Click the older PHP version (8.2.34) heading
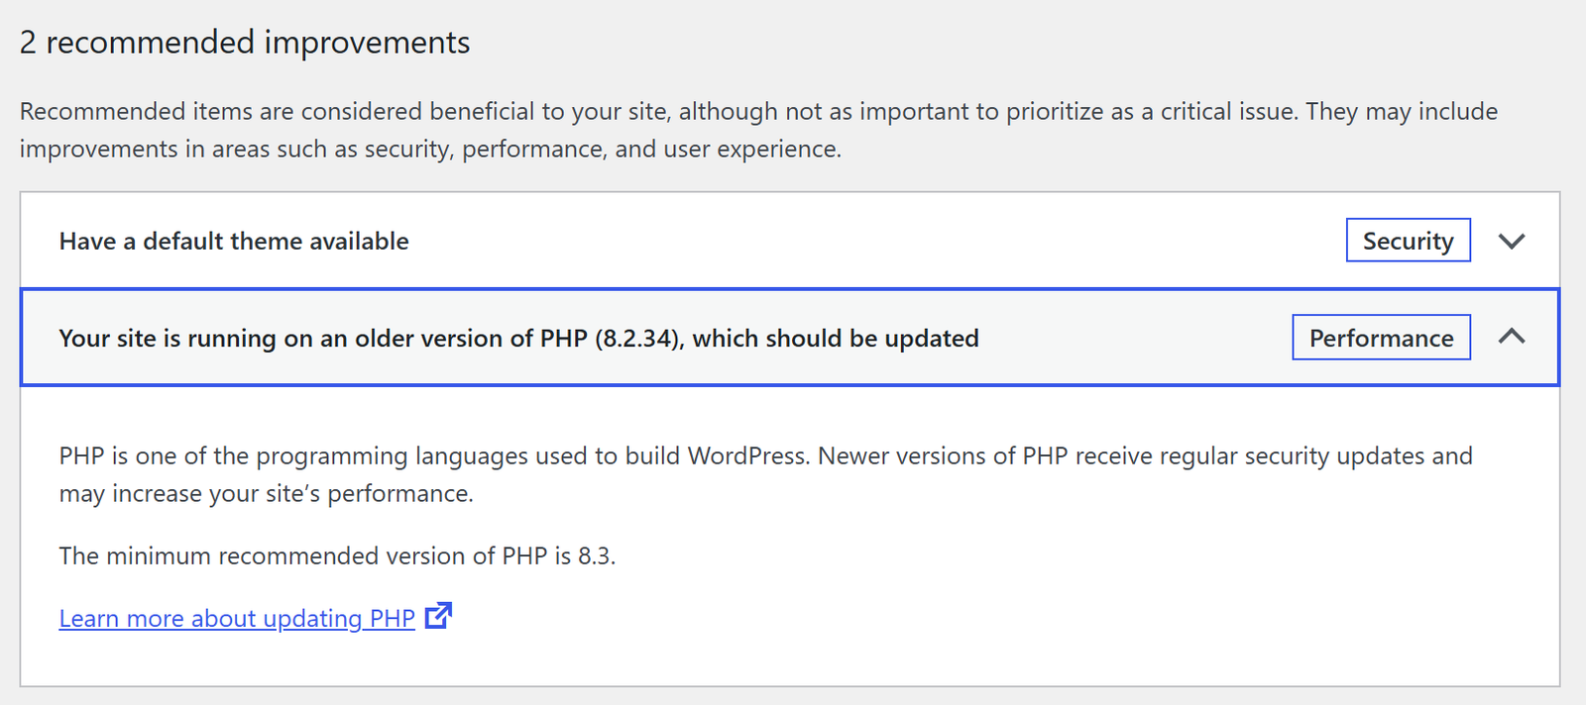This screenshot has height=705, width=1586. pos(518,338)
